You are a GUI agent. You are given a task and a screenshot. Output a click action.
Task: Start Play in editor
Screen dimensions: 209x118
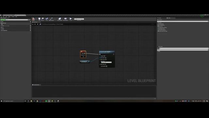[71, 19]
